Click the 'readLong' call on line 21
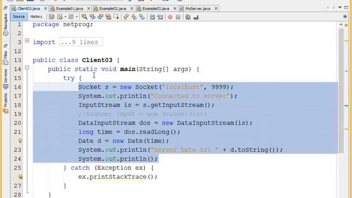352x198 pixels. [155, 132]
